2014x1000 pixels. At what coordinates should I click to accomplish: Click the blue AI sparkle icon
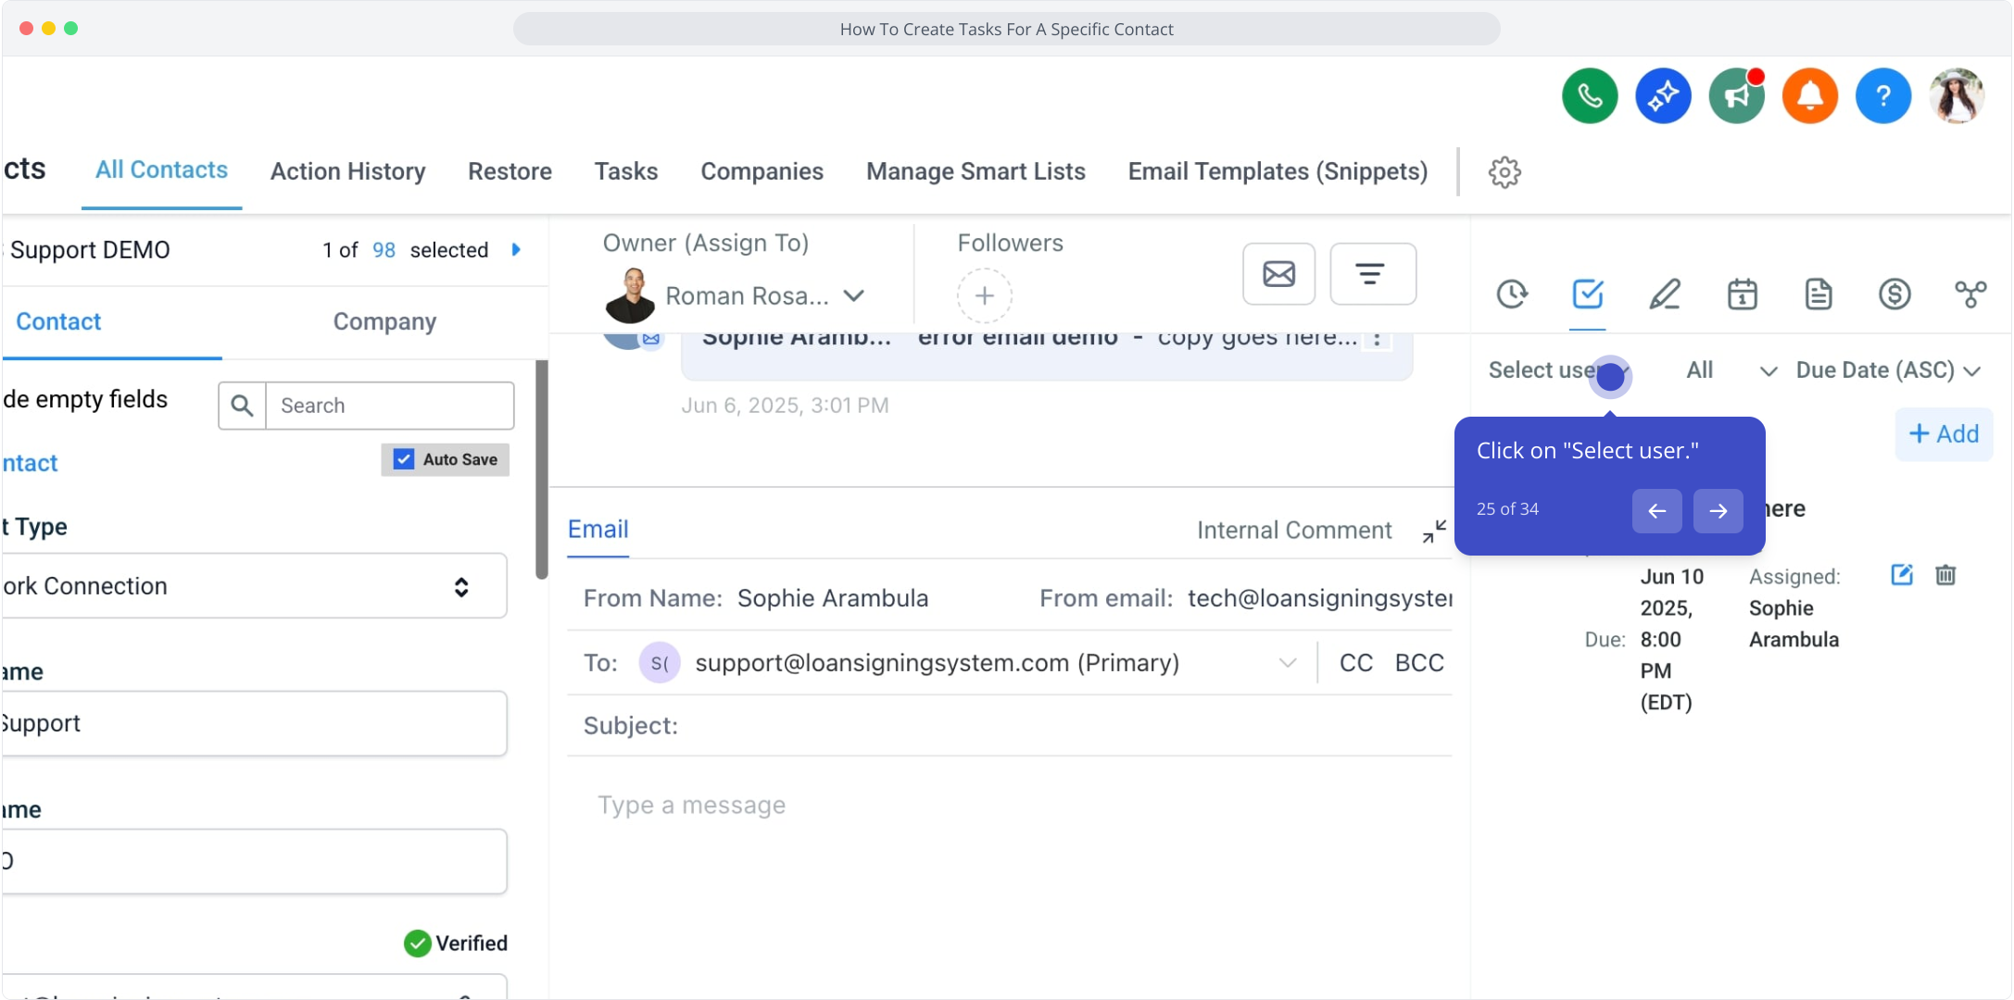pyautogui.click(x=1663, y=95)
